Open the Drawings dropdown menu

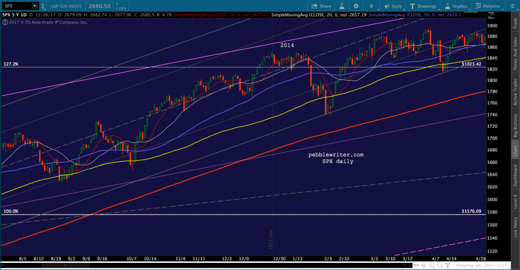pyautogui.click(x=423, y=6)
